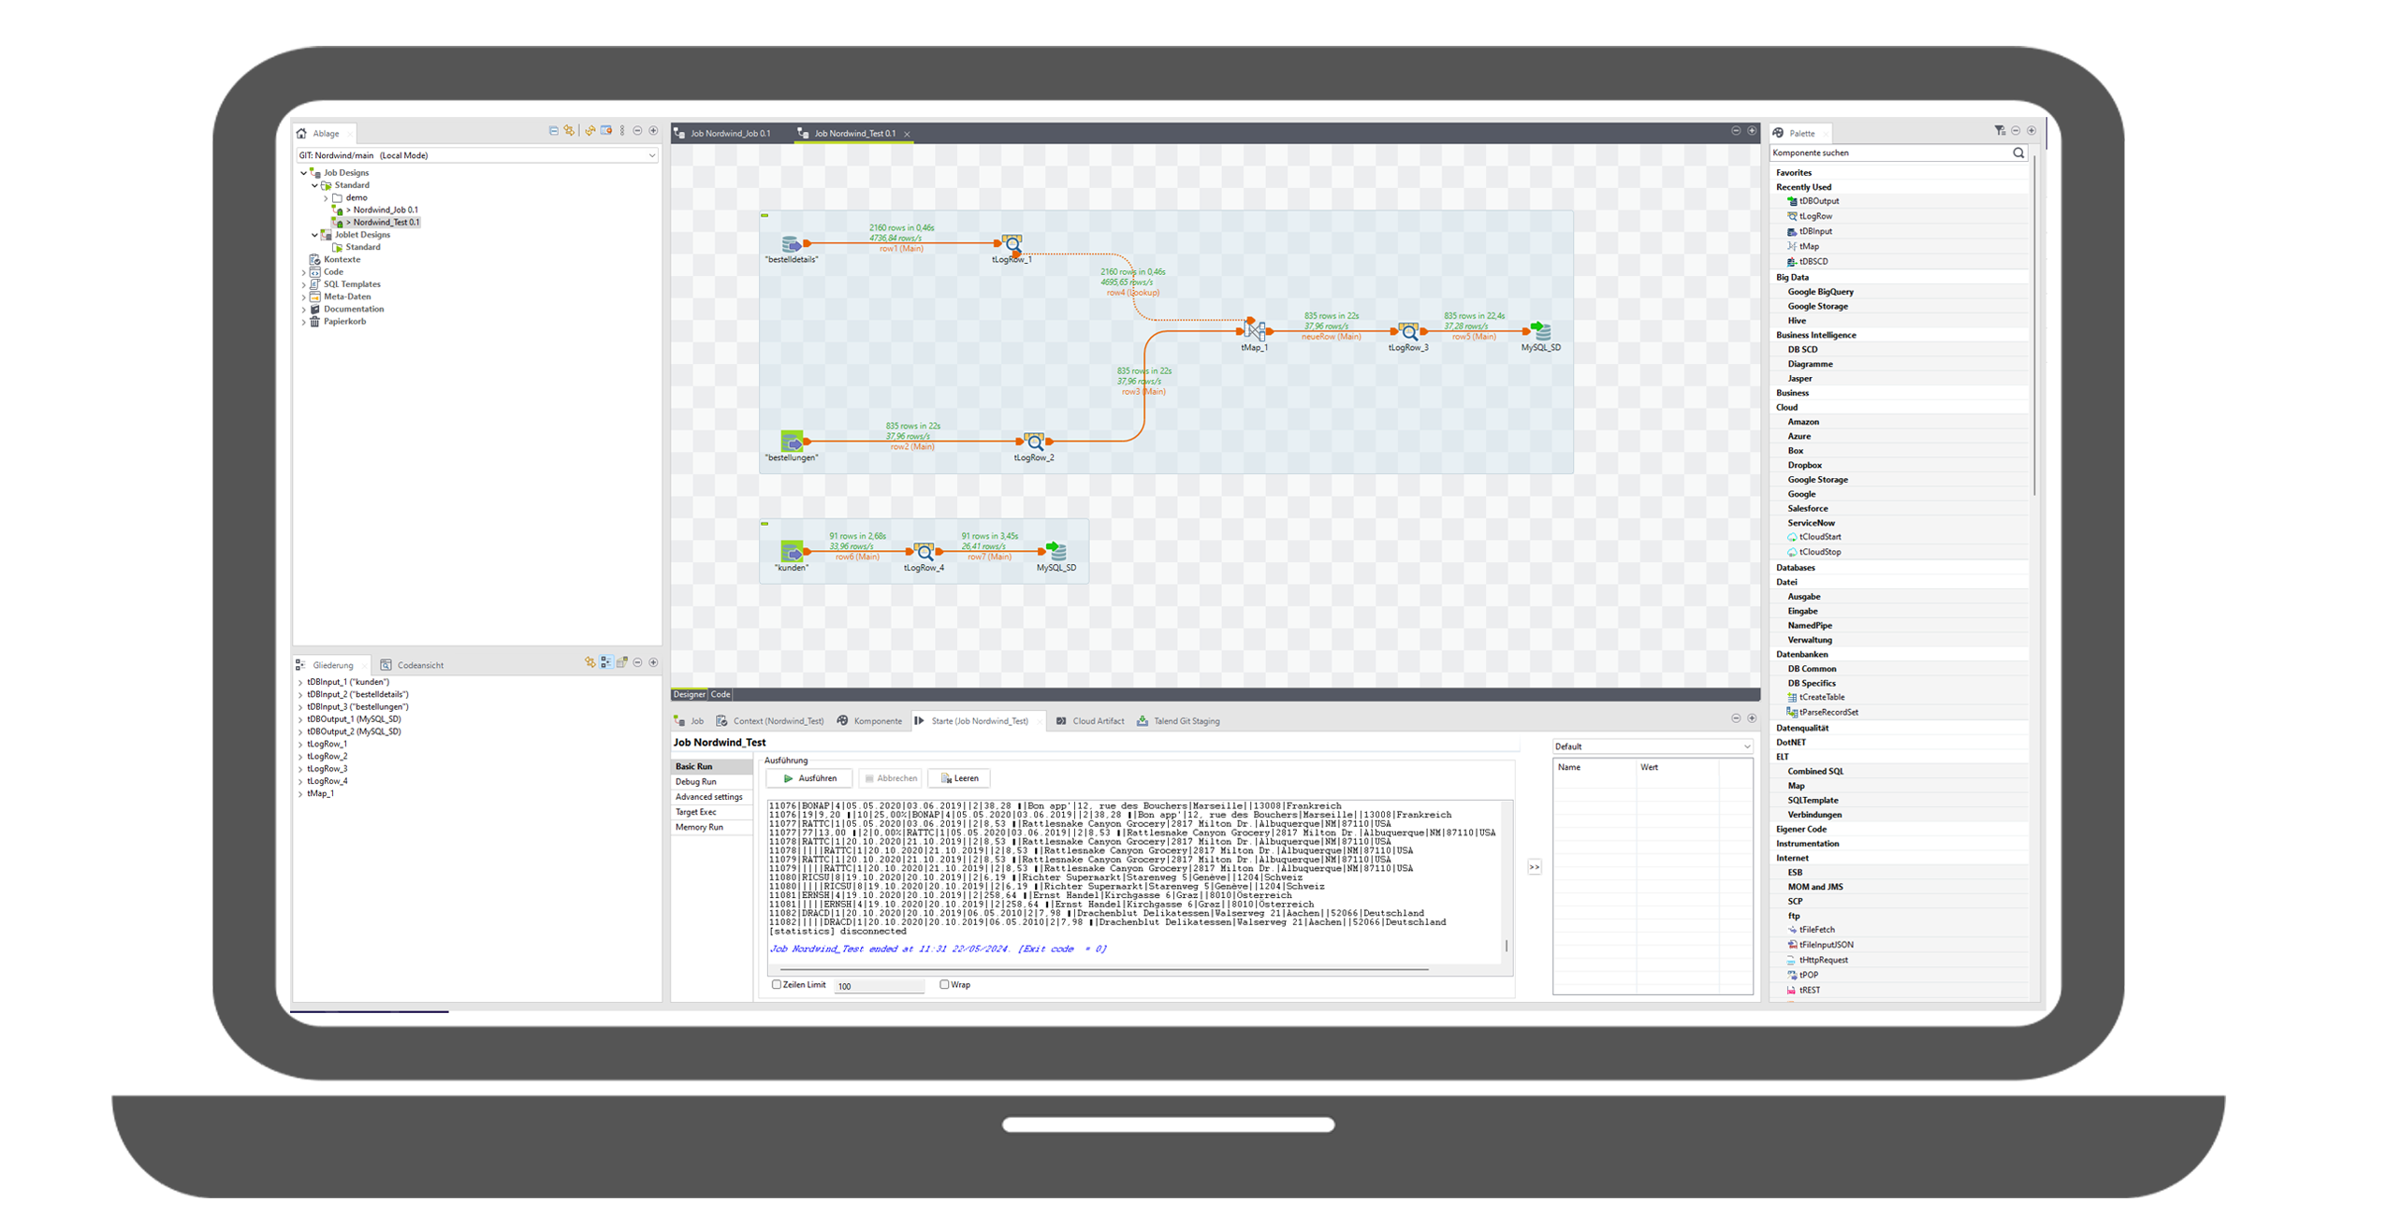2388x1217 pixels.
Task: Expand tDBInput_1 ("kunden") in outline
Action: click(x=300, y=683)
